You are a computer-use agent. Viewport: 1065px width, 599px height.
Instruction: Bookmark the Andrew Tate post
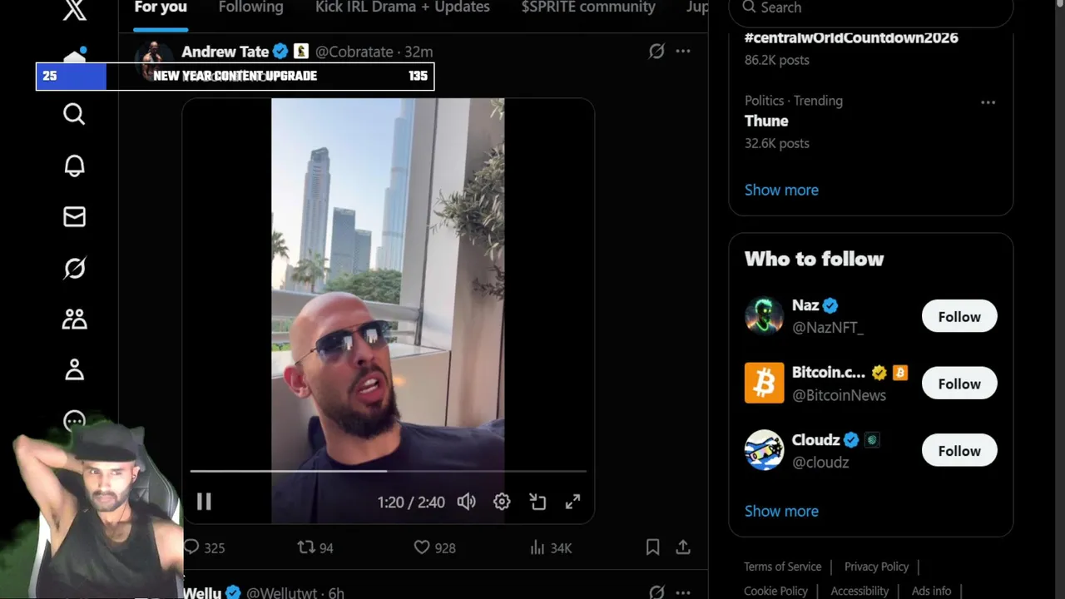(653, 547)
